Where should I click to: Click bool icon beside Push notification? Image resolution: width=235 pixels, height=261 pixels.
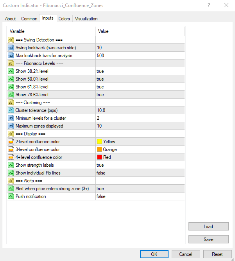click(11, 196)
